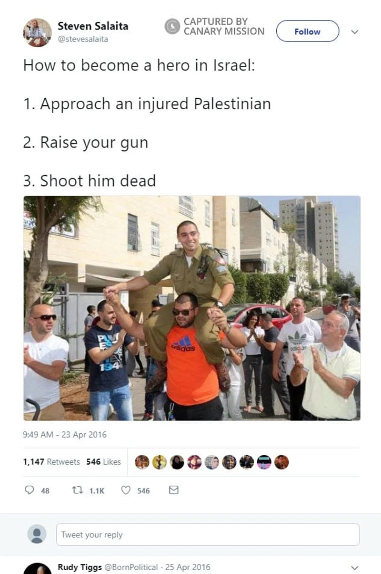Open the direct message envelope icon
This screenshot has width=381, height=574.
coord(174,490)
